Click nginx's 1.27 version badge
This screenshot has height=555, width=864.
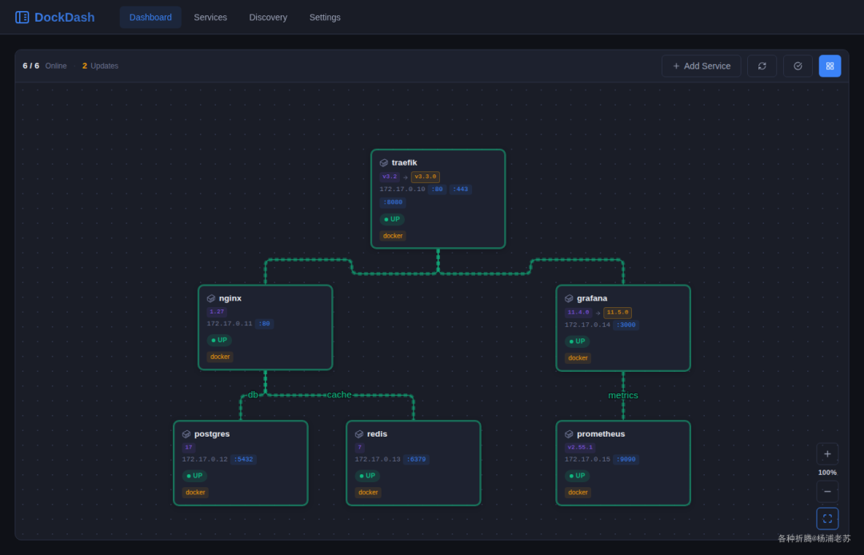[x=217, y=312]
